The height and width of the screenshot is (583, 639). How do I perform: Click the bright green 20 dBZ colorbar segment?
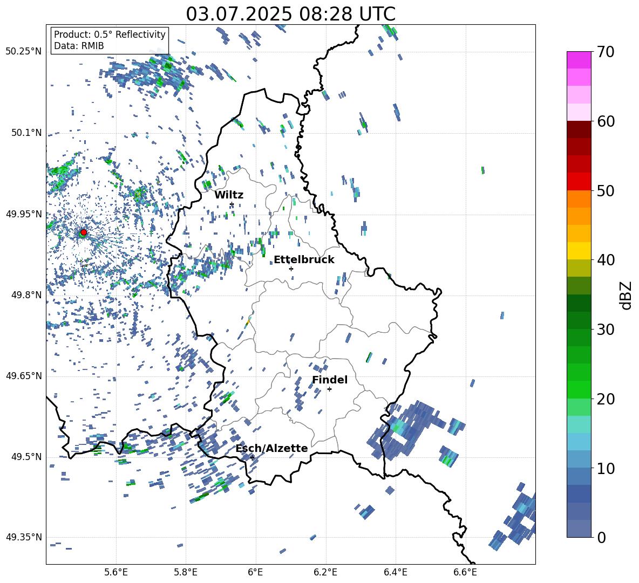pos(579,389)
